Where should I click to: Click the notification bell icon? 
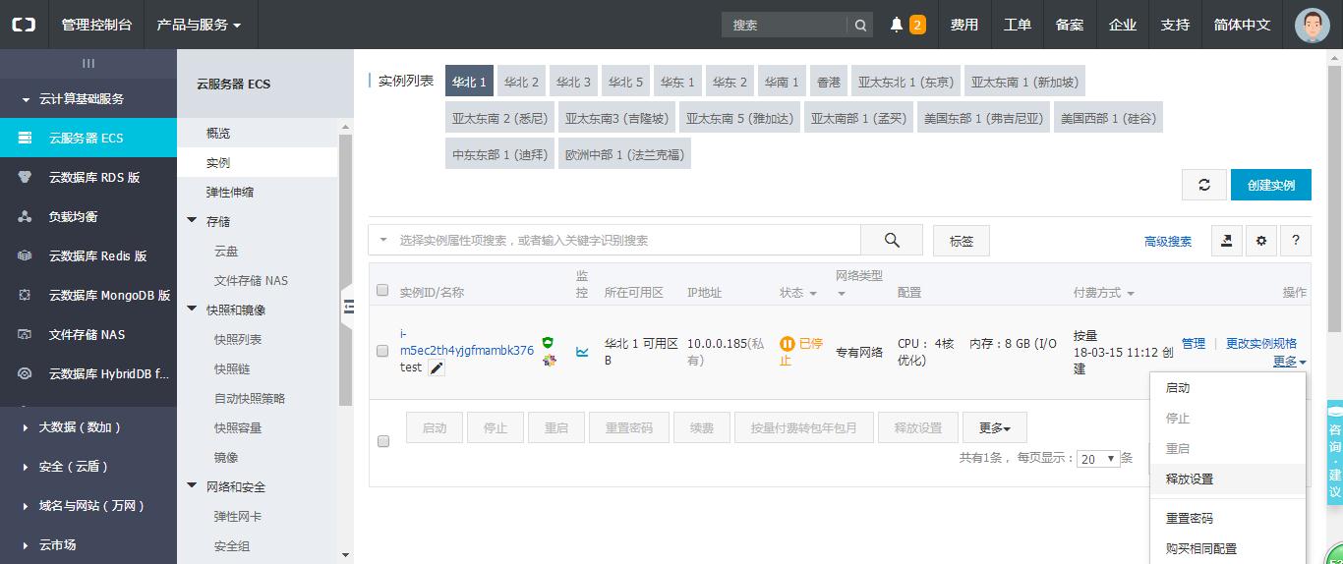click(x=896, y=25)
